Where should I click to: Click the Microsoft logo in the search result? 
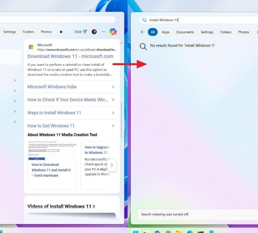tap(31, 47)
